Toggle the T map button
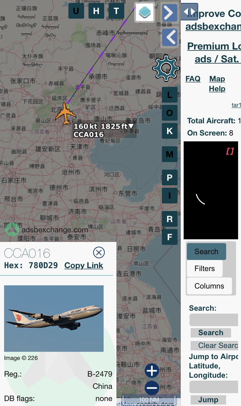 coord(116,11)
